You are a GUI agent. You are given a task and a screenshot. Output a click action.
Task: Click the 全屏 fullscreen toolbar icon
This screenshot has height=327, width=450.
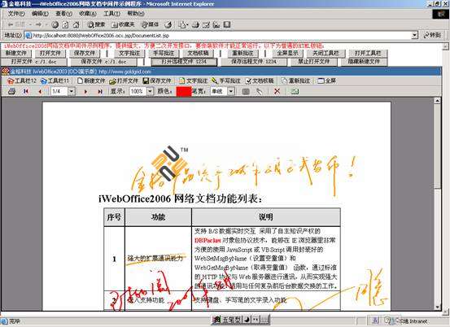point(326,81)
